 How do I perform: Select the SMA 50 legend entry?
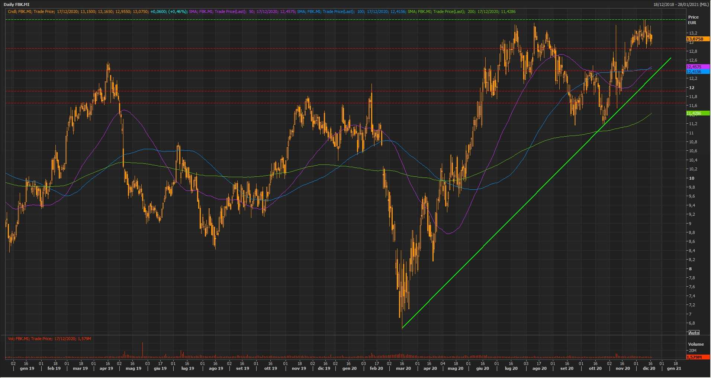pos(242,12)
